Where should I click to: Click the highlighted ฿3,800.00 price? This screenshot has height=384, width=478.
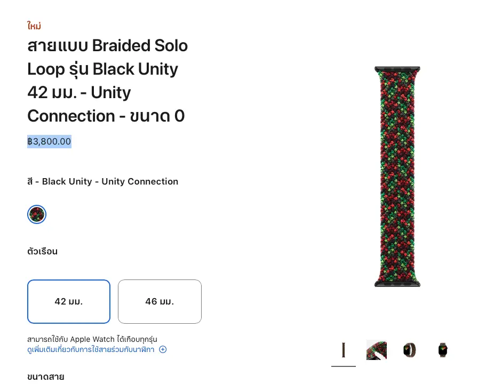(49, 141)
